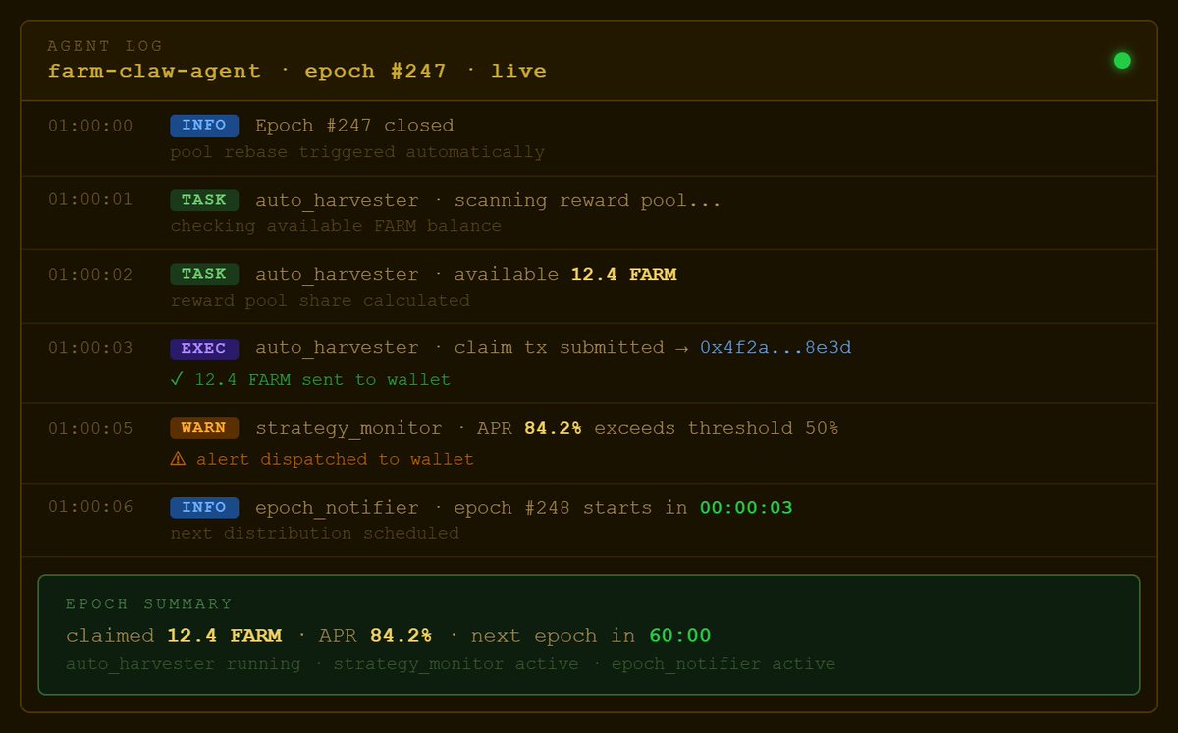Click the 'epoch_notifier · epoch #248 starts in 00:00:03' message
This screenshot has width=1178, height=733.
point(524,508)
